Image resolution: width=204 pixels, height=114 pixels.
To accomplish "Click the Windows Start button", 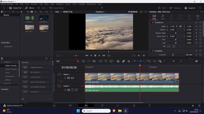I will (78, 111).
